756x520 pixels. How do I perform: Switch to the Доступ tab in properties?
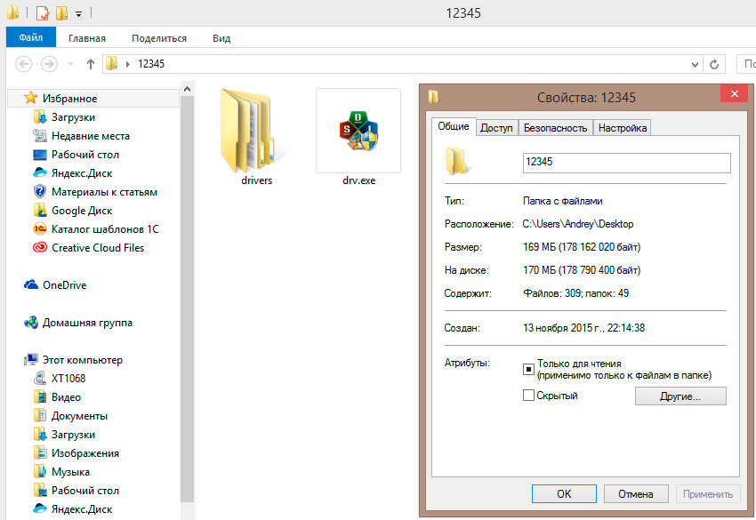click(x=496, y=128)
